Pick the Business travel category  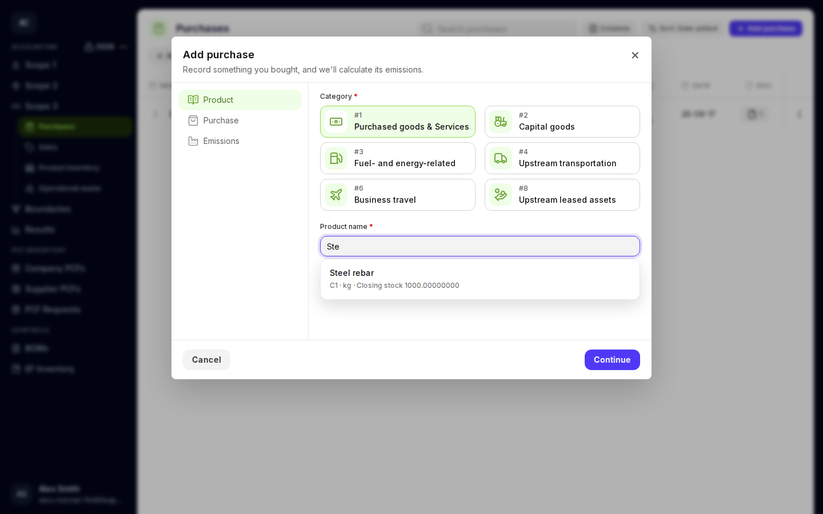click(398, 195)
